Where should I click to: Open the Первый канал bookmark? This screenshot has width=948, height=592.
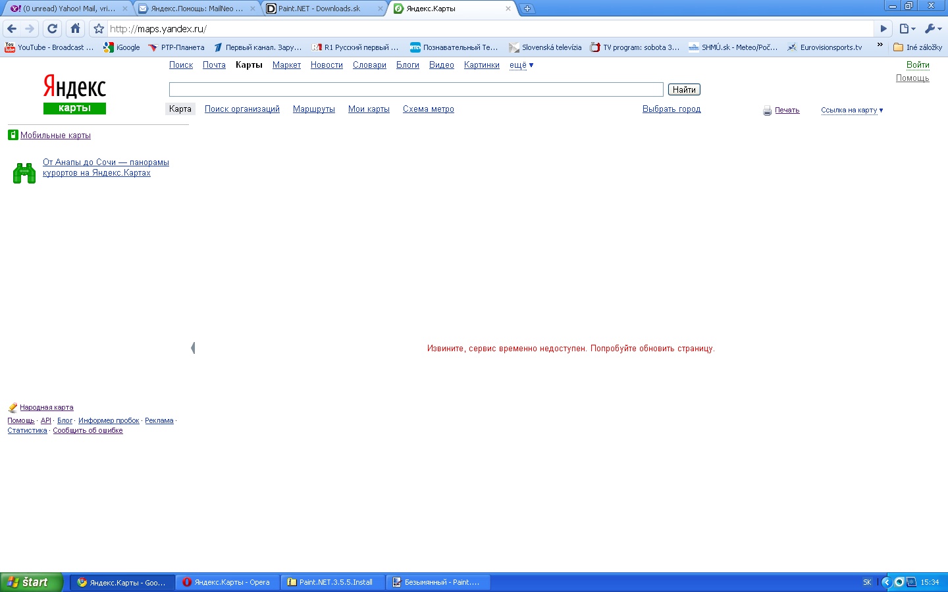pos(257,47)
